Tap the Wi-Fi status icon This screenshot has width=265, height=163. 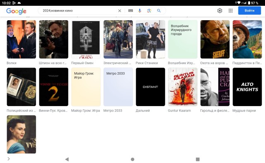click(238, 3)
